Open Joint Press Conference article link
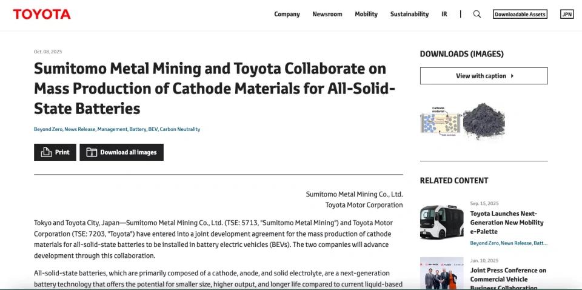This screenshot has height=290, width=582. point(508,275)
